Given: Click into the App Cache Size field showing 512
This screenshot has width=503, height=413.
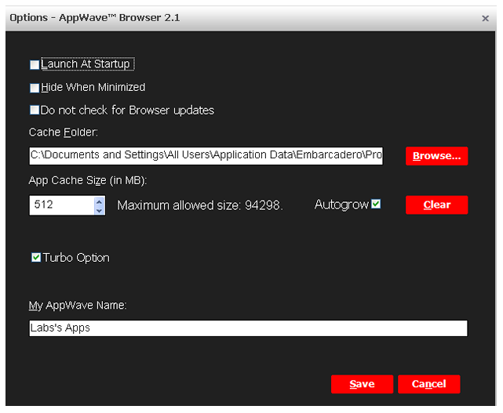Looking at the screenshot, I should (x=62, y=205).
